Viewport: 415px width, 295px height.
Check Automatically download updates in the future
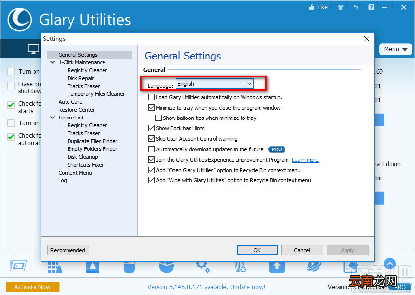click(x=151, y=149)
